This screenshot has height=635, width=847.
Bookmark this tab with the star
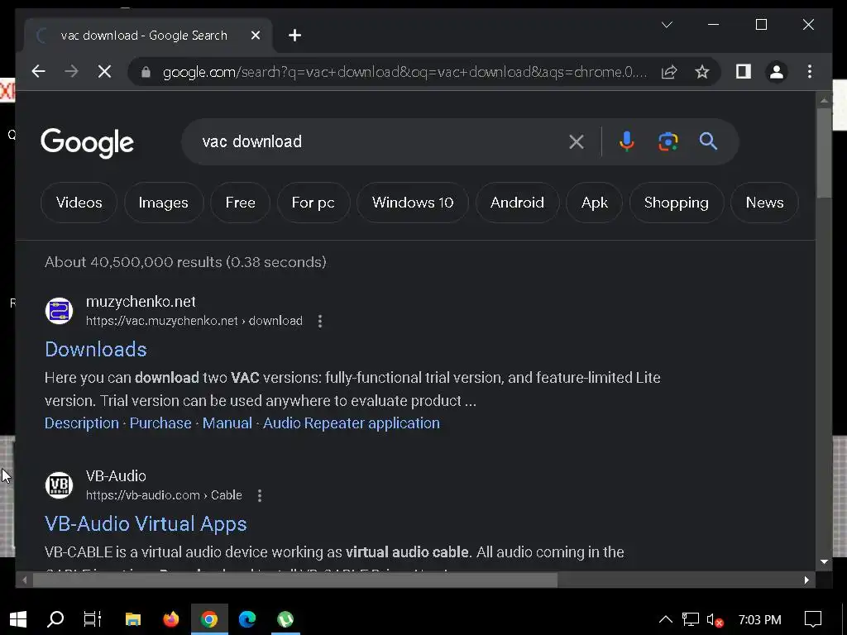pyautogui.click(x=701, y=72)
